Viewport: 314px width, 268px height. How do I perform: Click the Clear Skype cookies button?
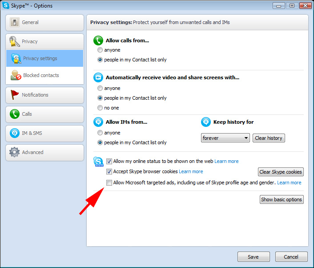(281, 172)
